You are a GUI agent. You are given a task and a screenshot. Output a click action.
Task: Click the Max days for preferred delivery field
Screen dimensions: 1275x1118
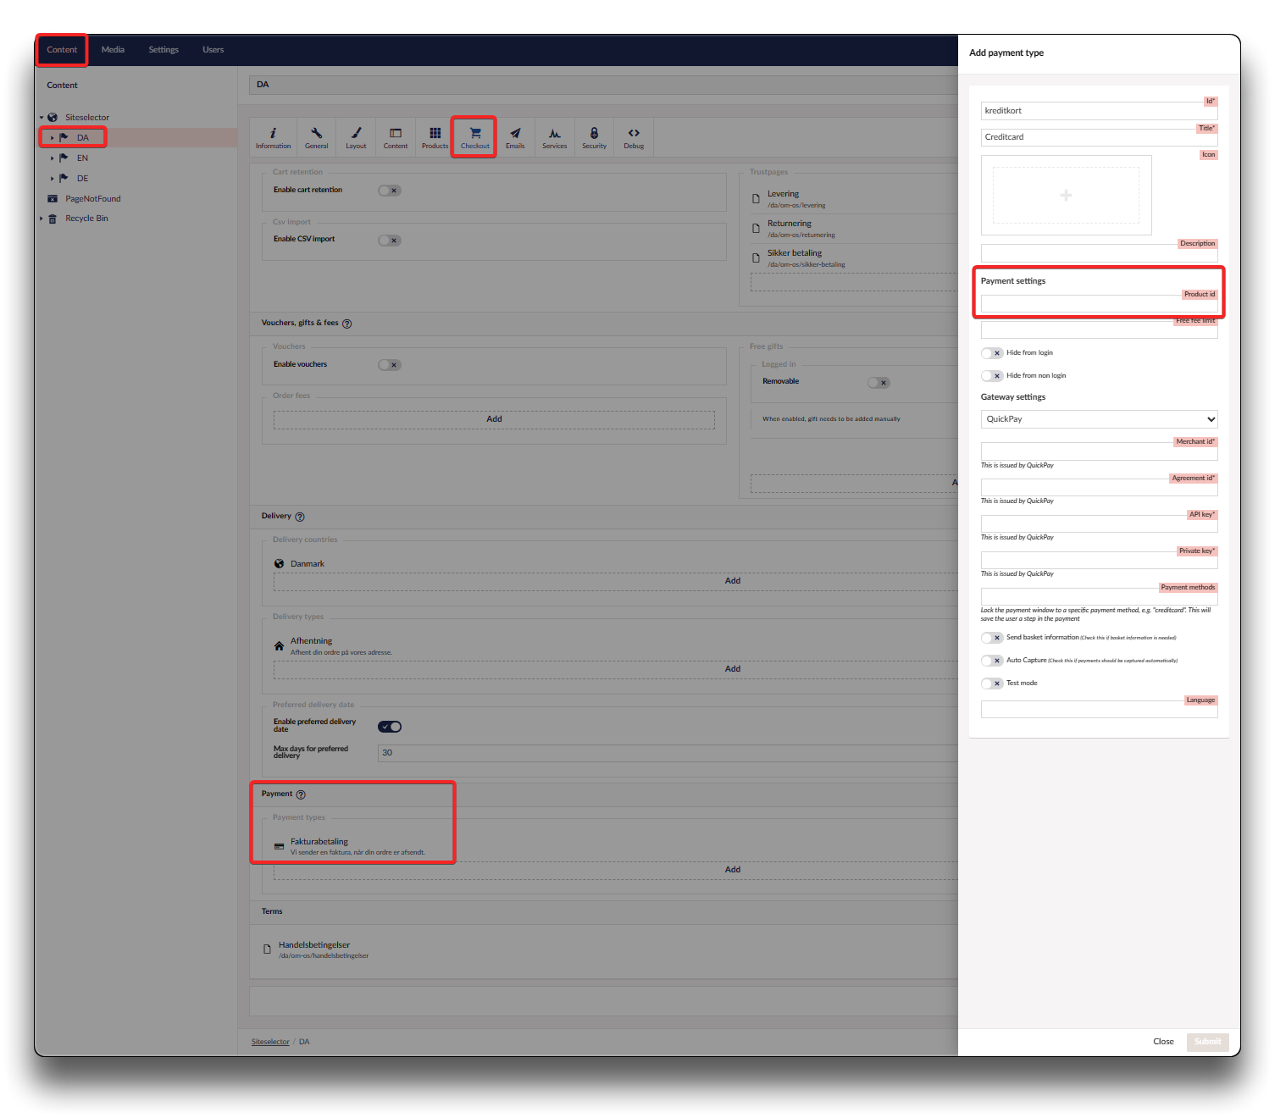pos(668,754)
